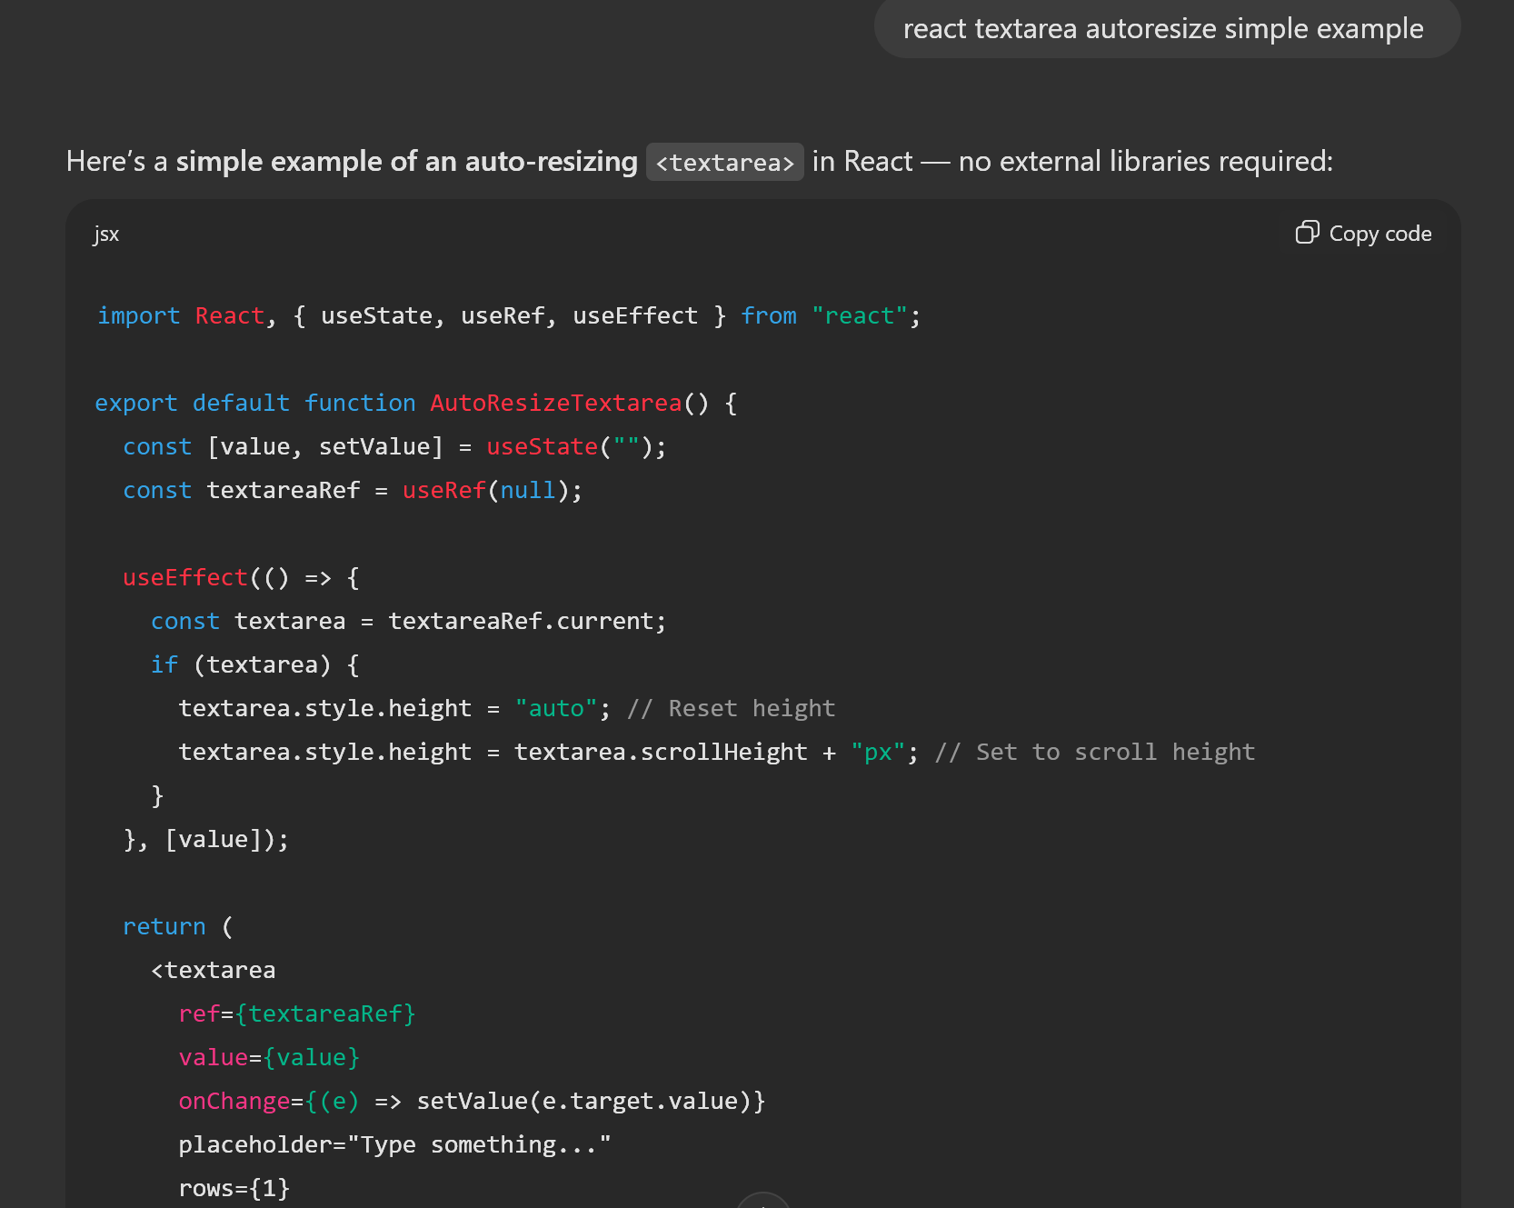Click textarea.scrollHeight in the code

click(x=661, y=752)
